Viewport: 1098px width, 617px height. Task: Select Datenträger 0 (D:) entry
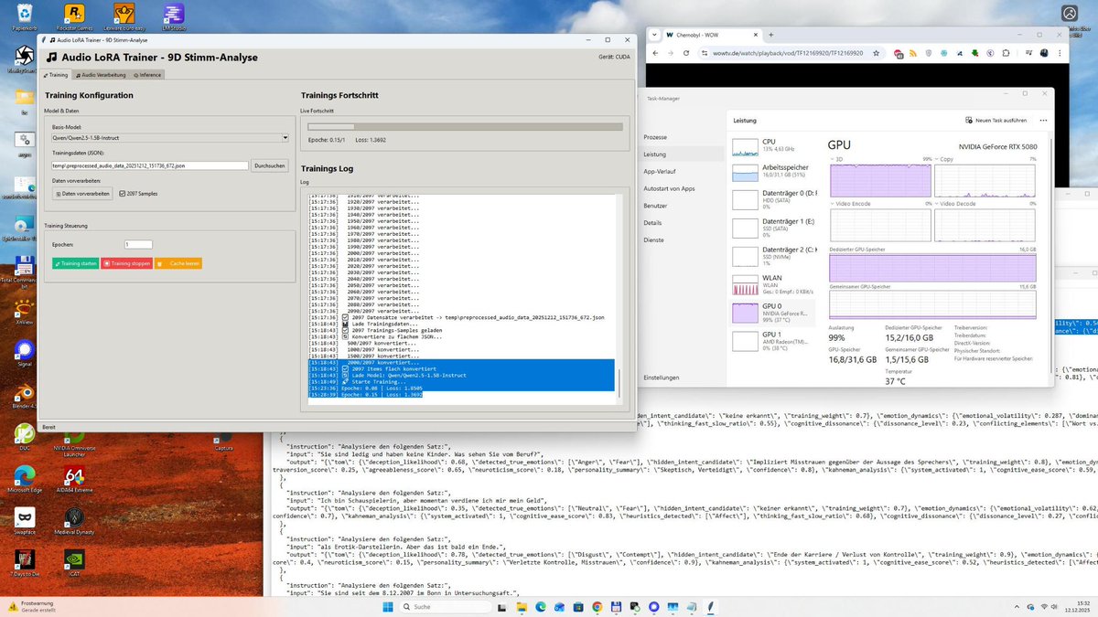coord(772,198)
